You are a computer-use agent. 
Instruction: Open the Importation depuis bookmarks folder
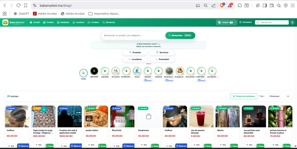pos(104,14)
